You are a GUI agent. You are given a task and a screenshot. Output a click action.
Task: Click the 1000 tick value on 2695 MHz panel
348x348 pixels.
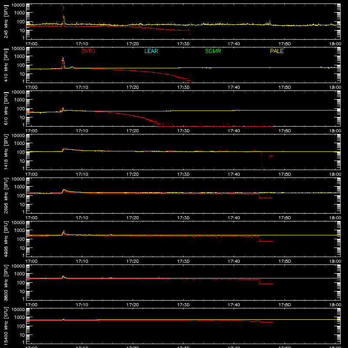point(20,187)
